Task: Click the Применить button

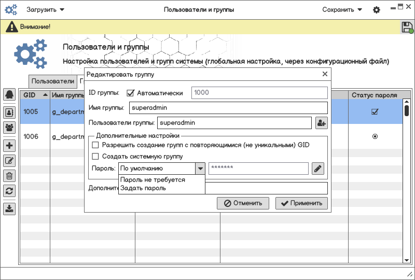Action: [x=301, y=203]
